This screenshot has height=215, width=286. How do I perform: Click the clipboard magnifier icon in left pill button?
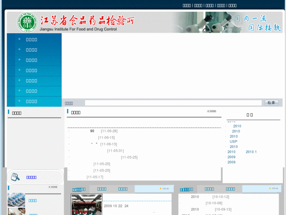(15, 177)
